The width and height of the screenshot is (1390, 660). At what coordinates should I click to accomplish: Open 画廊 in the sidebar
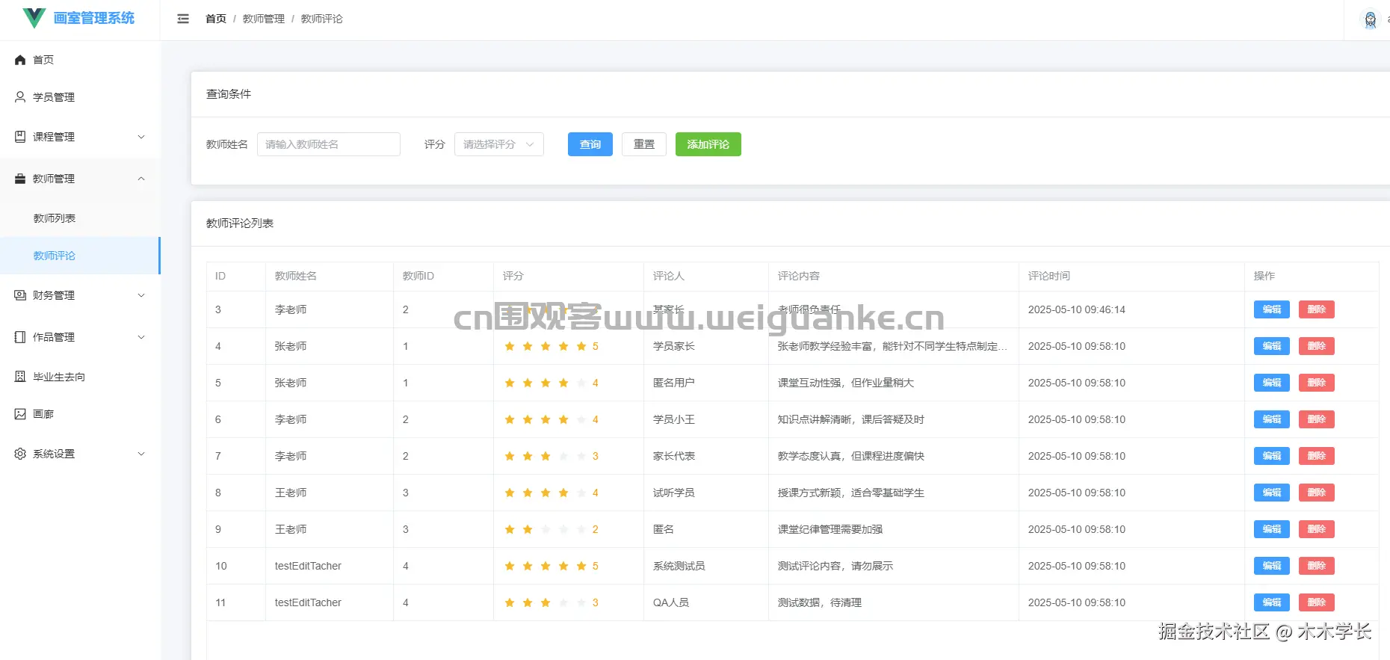point(80,414)
